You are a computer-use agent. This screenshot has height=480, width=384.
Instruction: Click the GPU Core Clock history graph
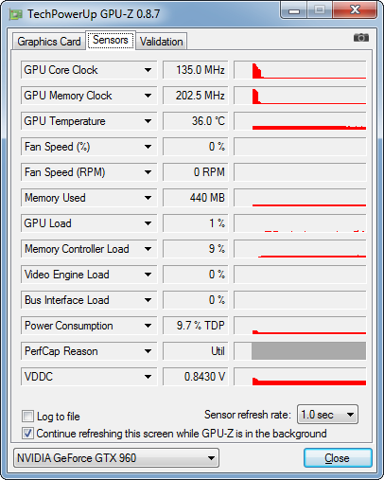click(x=300, y=70)
